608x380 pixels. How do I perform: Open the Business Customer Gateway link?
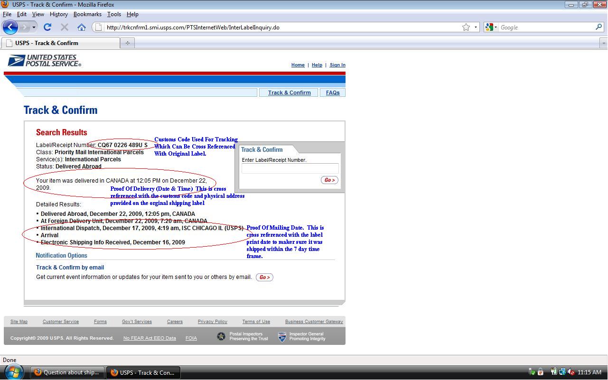coord(314,322)
